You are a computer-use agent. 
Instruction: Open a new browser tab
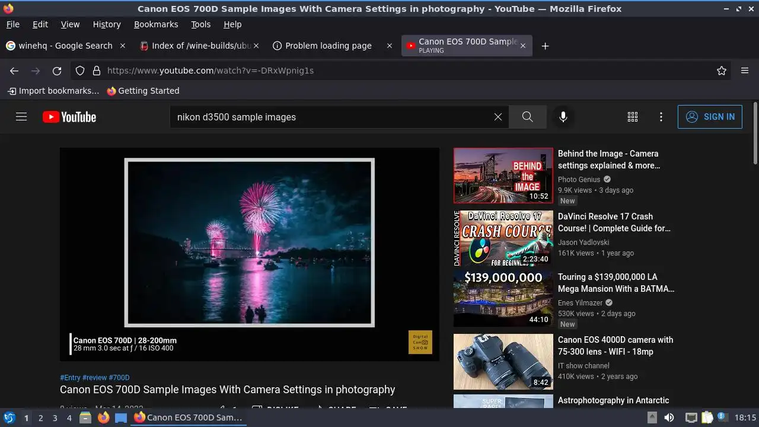tap(545, 46)
